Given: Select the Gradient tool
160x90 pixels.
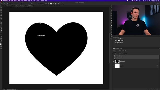Looking at the screenshot, I should [x=1, y=27].
